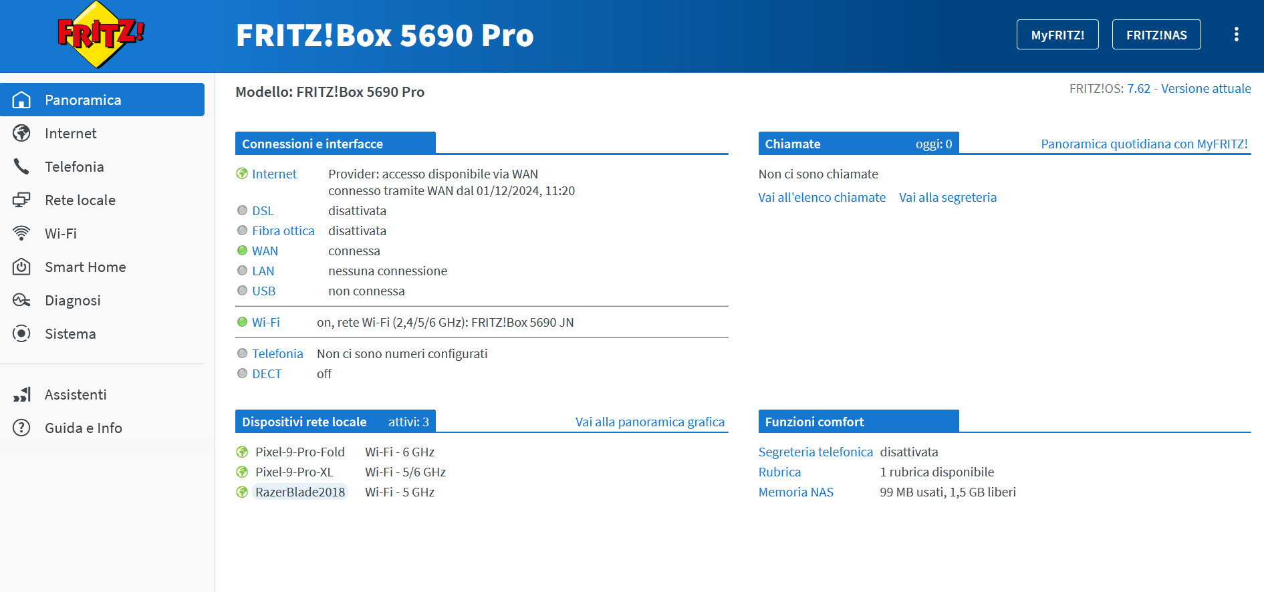Screen dimensions: 1264x592
Task: Click the Guida e Info question icon
Action: point(21,428)
